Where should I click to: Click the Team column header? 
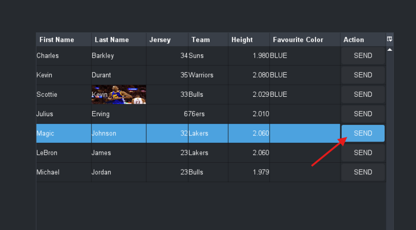click(201, 40)
